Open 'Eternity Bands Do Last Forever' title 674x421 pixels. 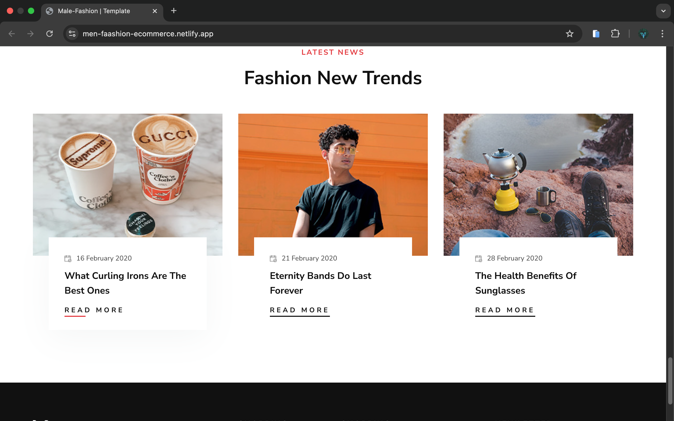click(x=320, y=283)
